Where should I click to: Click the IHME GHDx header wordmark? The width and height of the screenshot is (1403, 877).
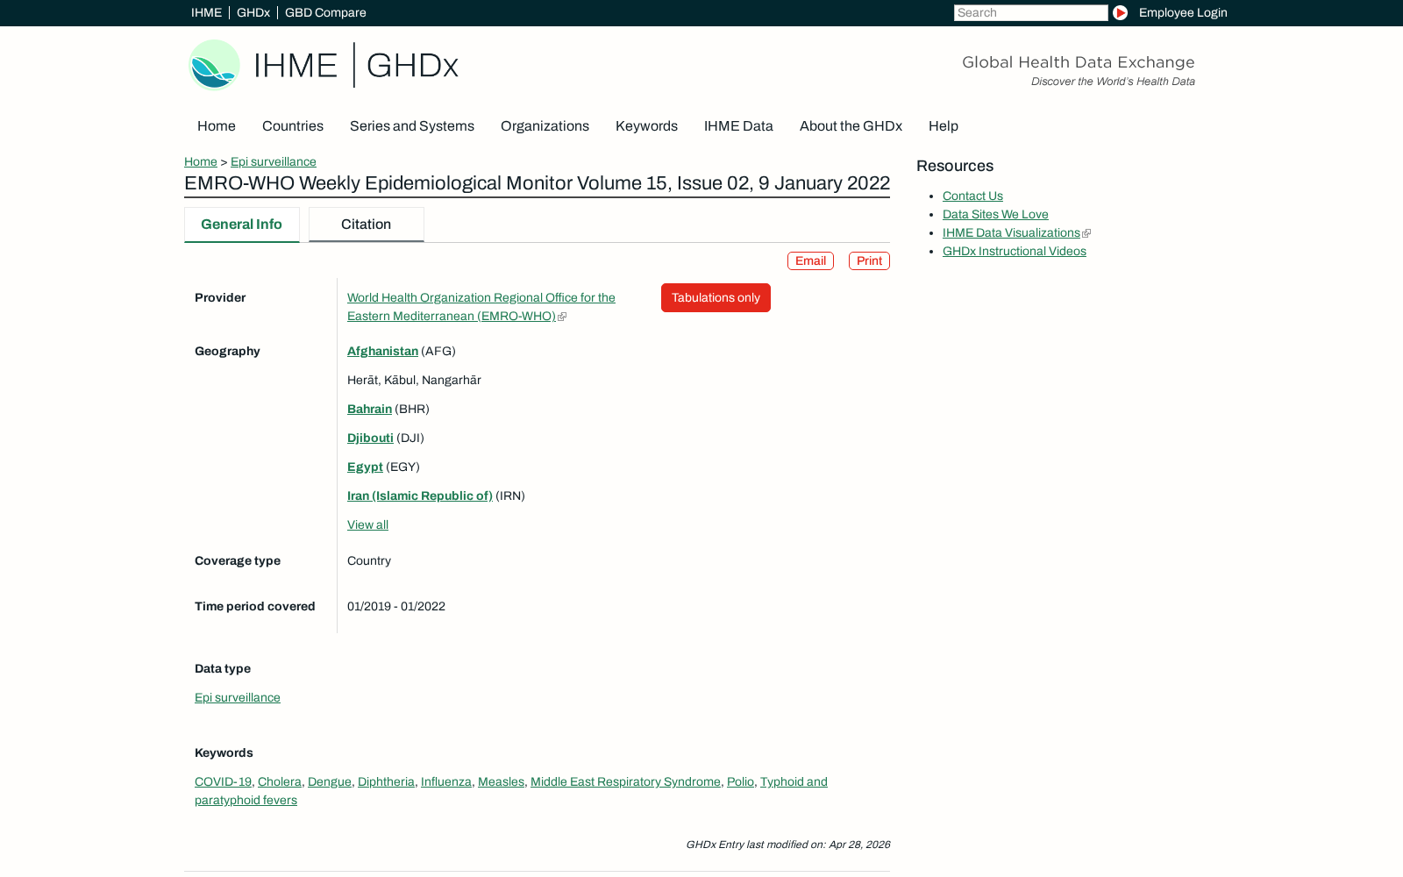tap(356, 65)
